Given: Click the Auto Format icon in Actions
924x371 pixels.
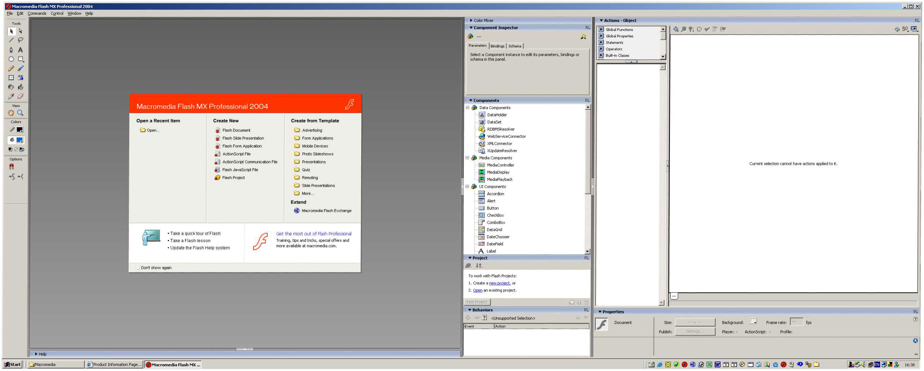Looking at the screenshot, I should [x=715, y=29].
